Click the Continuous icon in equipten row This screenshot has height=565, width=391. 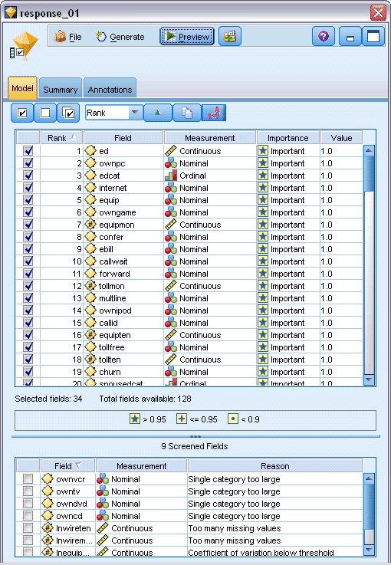tap(171, 335)
